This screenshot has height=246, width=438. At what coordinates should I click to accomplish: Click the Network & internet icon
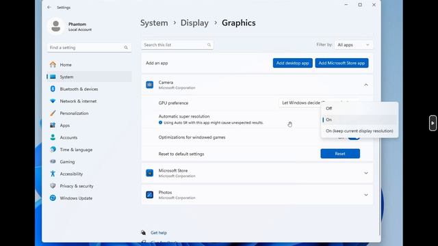[53, 101]
